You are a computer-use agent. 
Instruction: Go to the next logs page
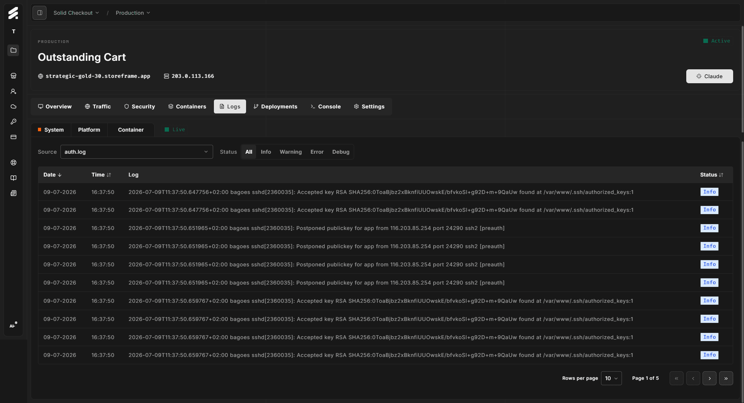pos(710,378)
